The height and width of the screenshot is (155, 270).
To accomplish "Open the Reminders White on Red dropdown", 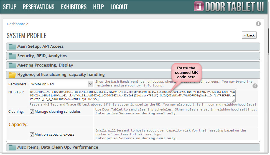I will [62, 84].
